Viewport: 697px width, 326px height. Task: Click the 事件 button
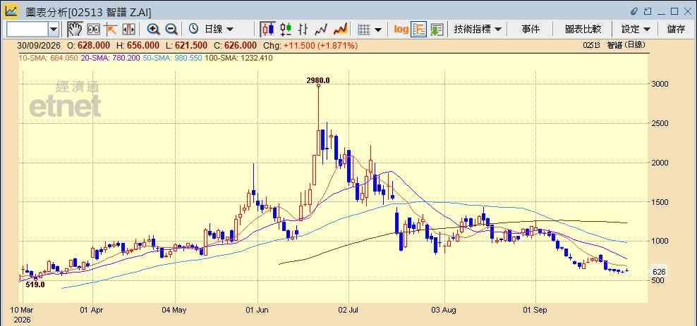[x=531, y=30]
